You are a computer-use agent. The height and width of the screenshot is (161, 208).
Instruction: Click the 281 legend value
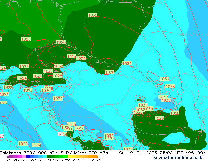click(x=42, y=160)
